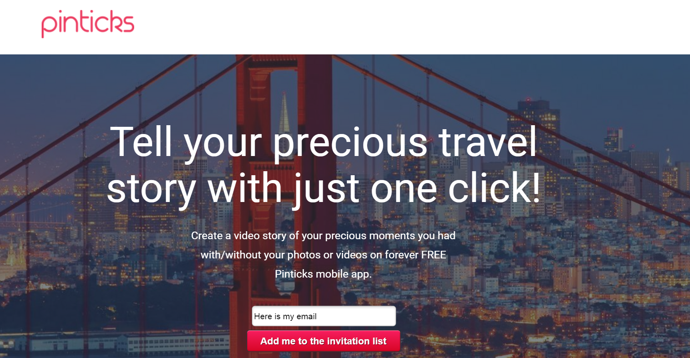Screen dimensions: 690x358
Task: Click 'Add me to the invitation list' button
Action: 324,341
